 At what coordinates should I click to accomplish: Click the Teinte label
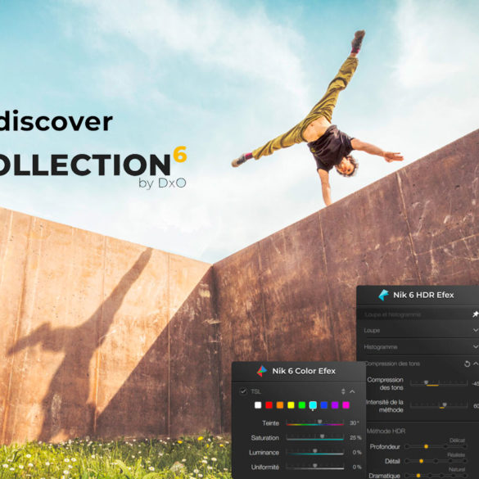tap(271, 423)
